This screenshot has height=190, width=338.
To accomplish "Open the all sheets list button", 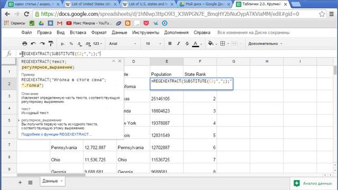I will pyautogui.click(x=30, y=183).
